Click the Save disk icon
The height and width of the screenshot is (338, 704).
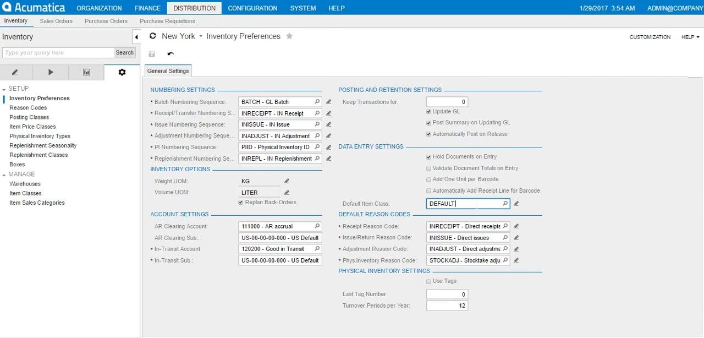pos(152,54)
